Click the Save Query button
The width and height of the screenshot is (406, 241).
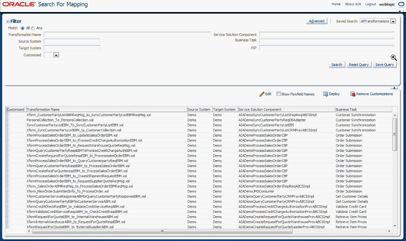tap(385, 65)
